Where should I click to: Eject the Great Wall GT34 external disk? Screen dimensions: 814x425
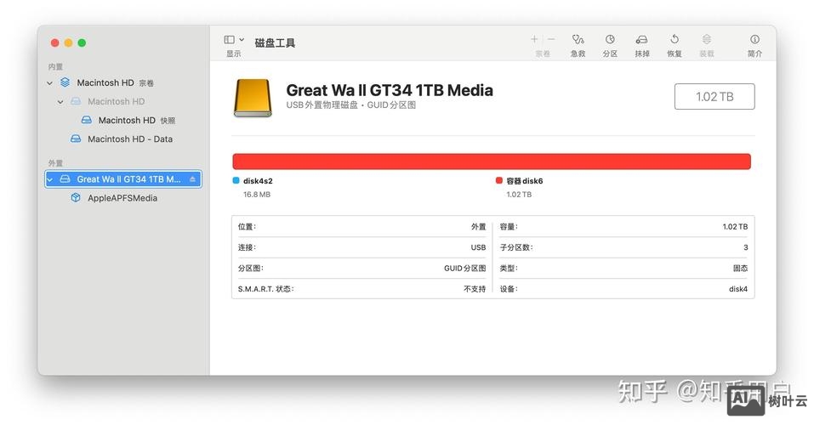point(192,179)
